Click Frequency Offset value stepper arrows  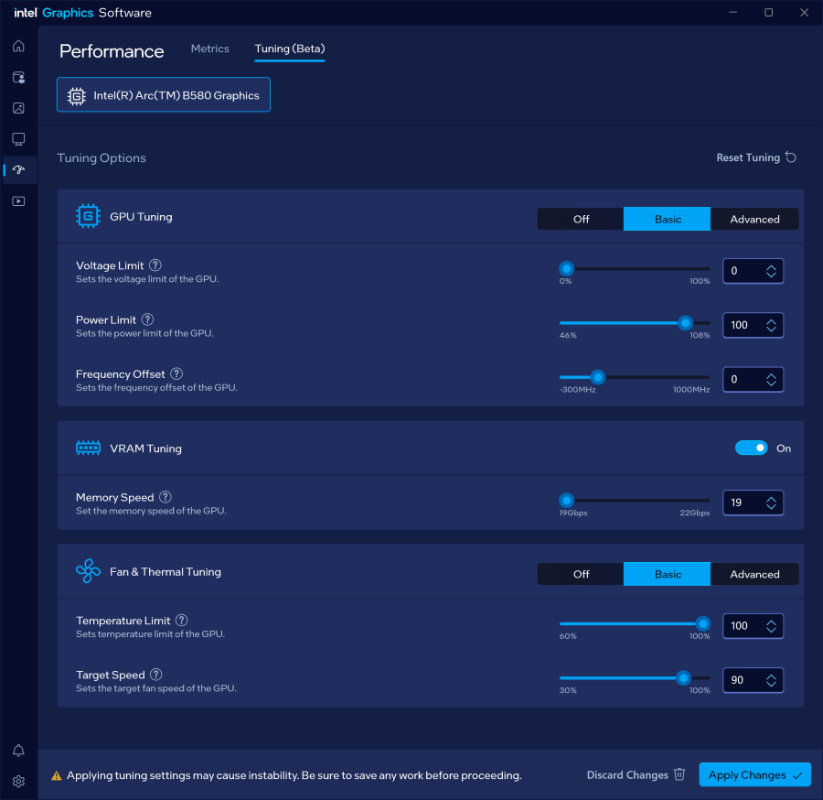tap(771, 379)
